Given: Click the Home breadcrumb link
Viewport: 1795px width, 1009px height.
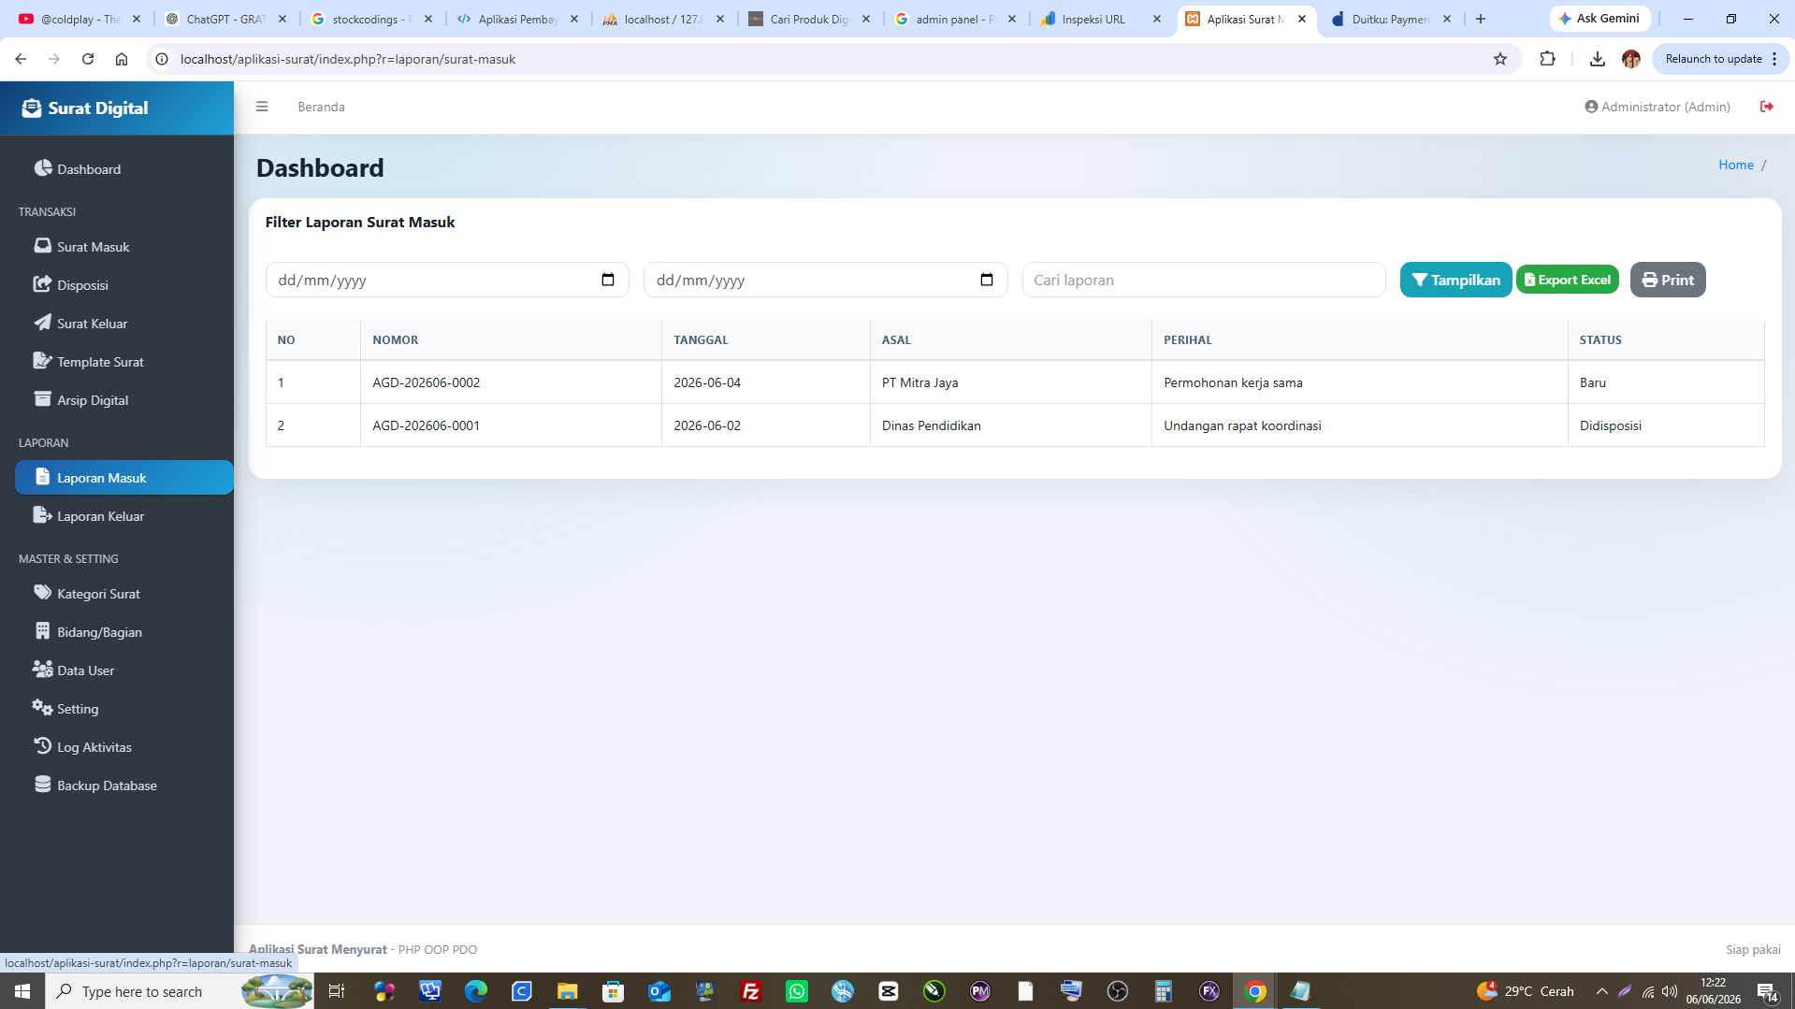Looking at the screenshot, I should pyautogui.click(x=1736, y=165).
